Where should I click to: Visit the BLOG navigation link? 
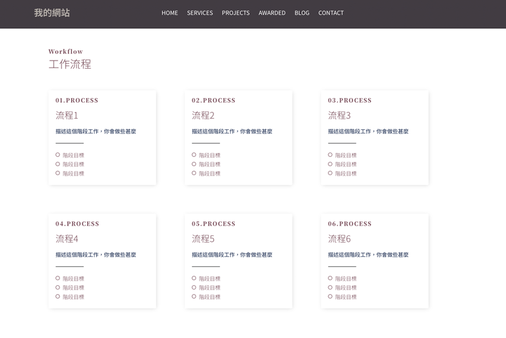[x=302, y=13]
